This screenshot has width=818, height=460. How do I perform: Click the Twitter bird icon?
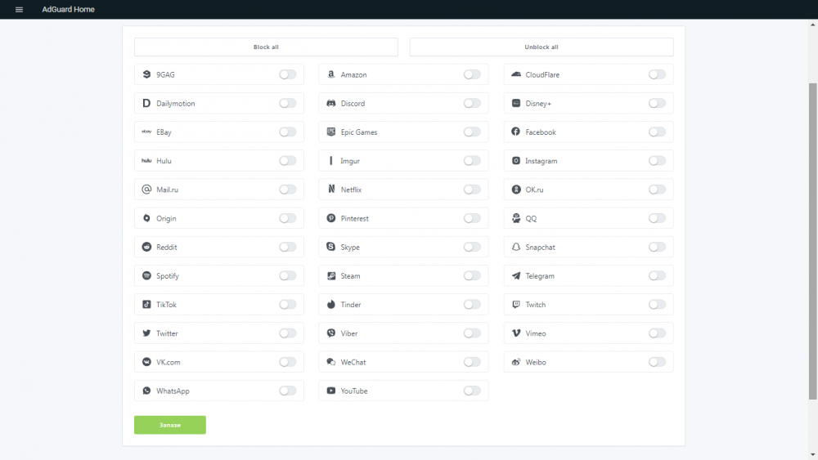[146, 333]
